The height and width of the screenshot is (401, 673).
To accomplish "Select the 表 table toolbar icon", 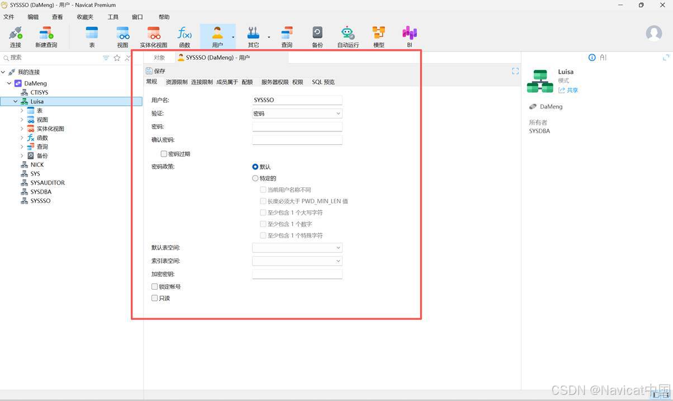I will (92, 37).
